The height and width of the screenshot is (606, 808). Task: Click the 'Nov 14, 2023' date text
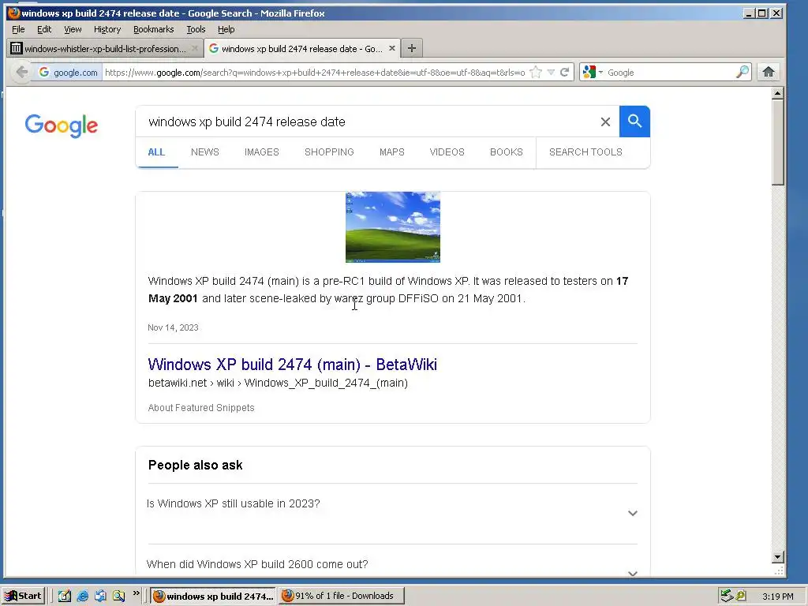(x=173, y=327)
